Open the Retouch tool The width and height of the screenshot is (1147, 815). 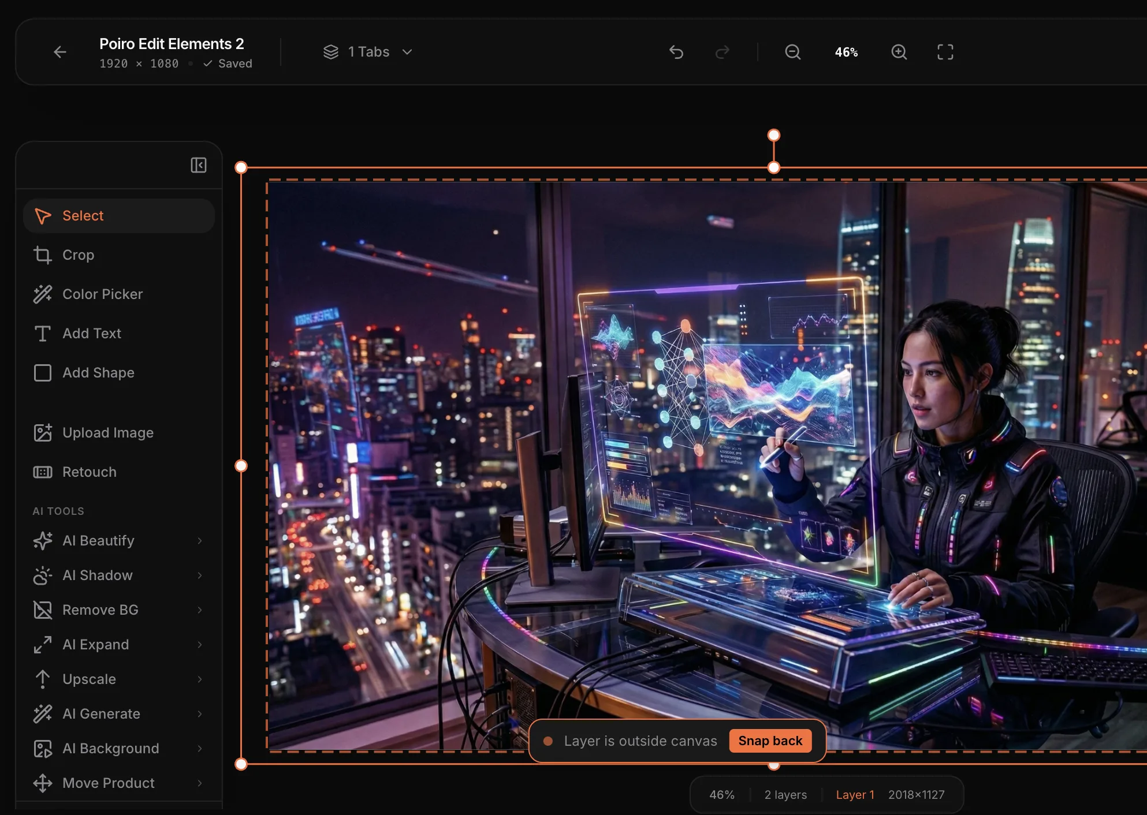click(x=89, y=472)
